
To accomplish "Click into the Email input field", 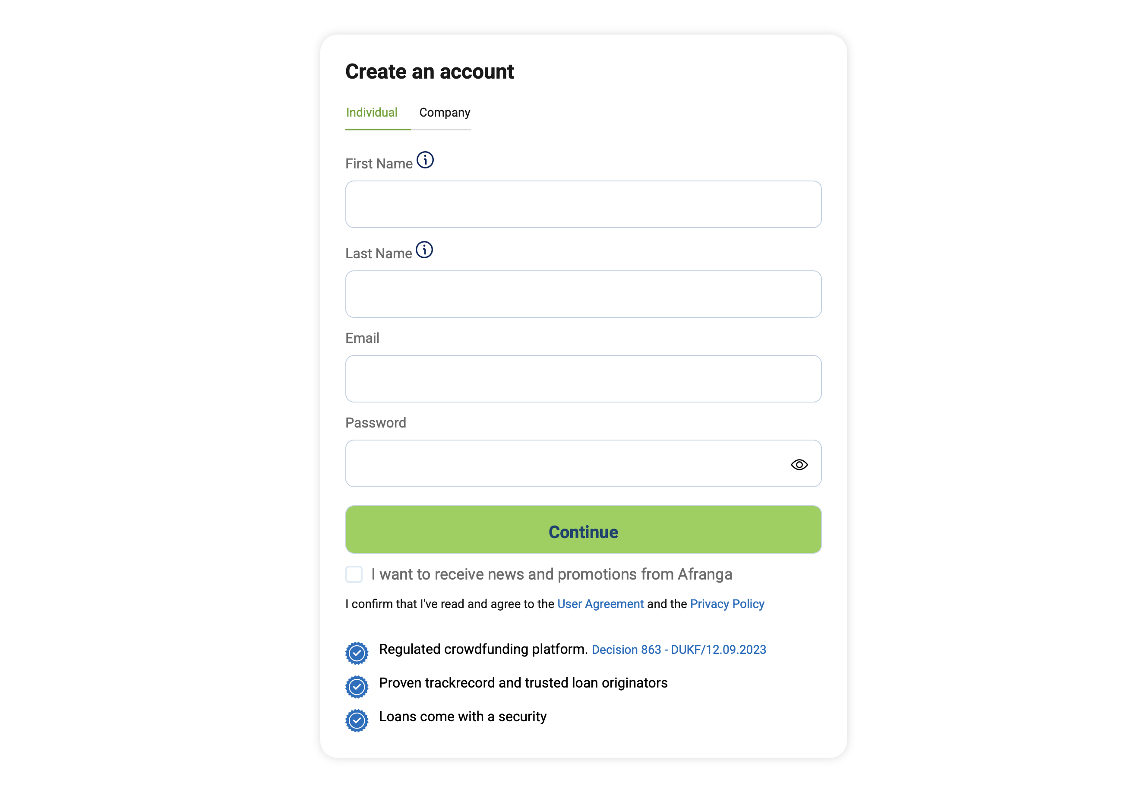I will 583,379.
